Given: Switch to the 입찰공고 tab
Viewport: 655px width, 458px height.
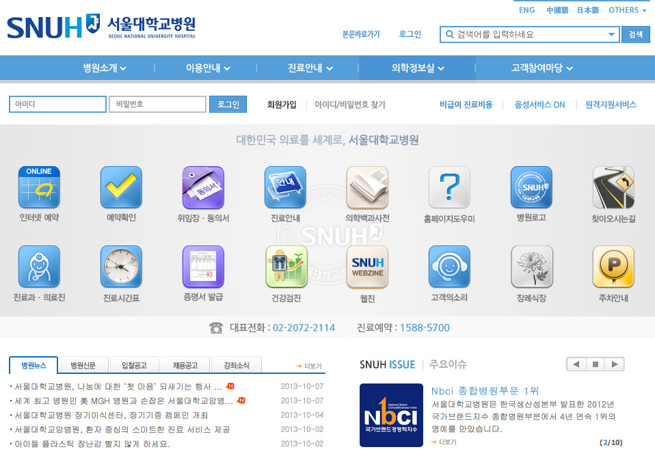Looking at the screenshot, I should [133, 365].
